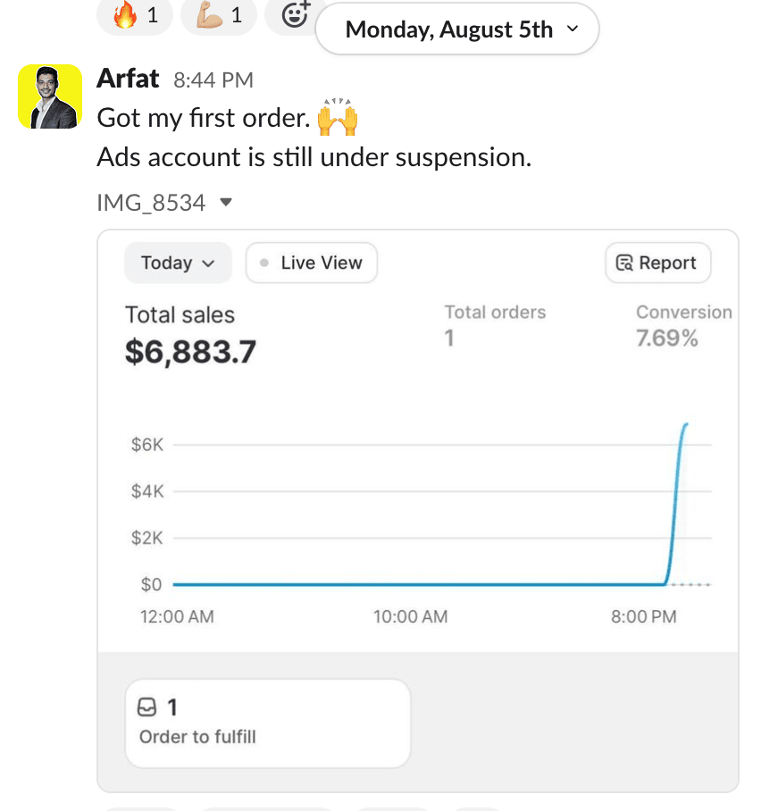Viewport: 761px width, 811px height.
Task: Click the inbox icon beside order count
Action: [x=147, y=707]
